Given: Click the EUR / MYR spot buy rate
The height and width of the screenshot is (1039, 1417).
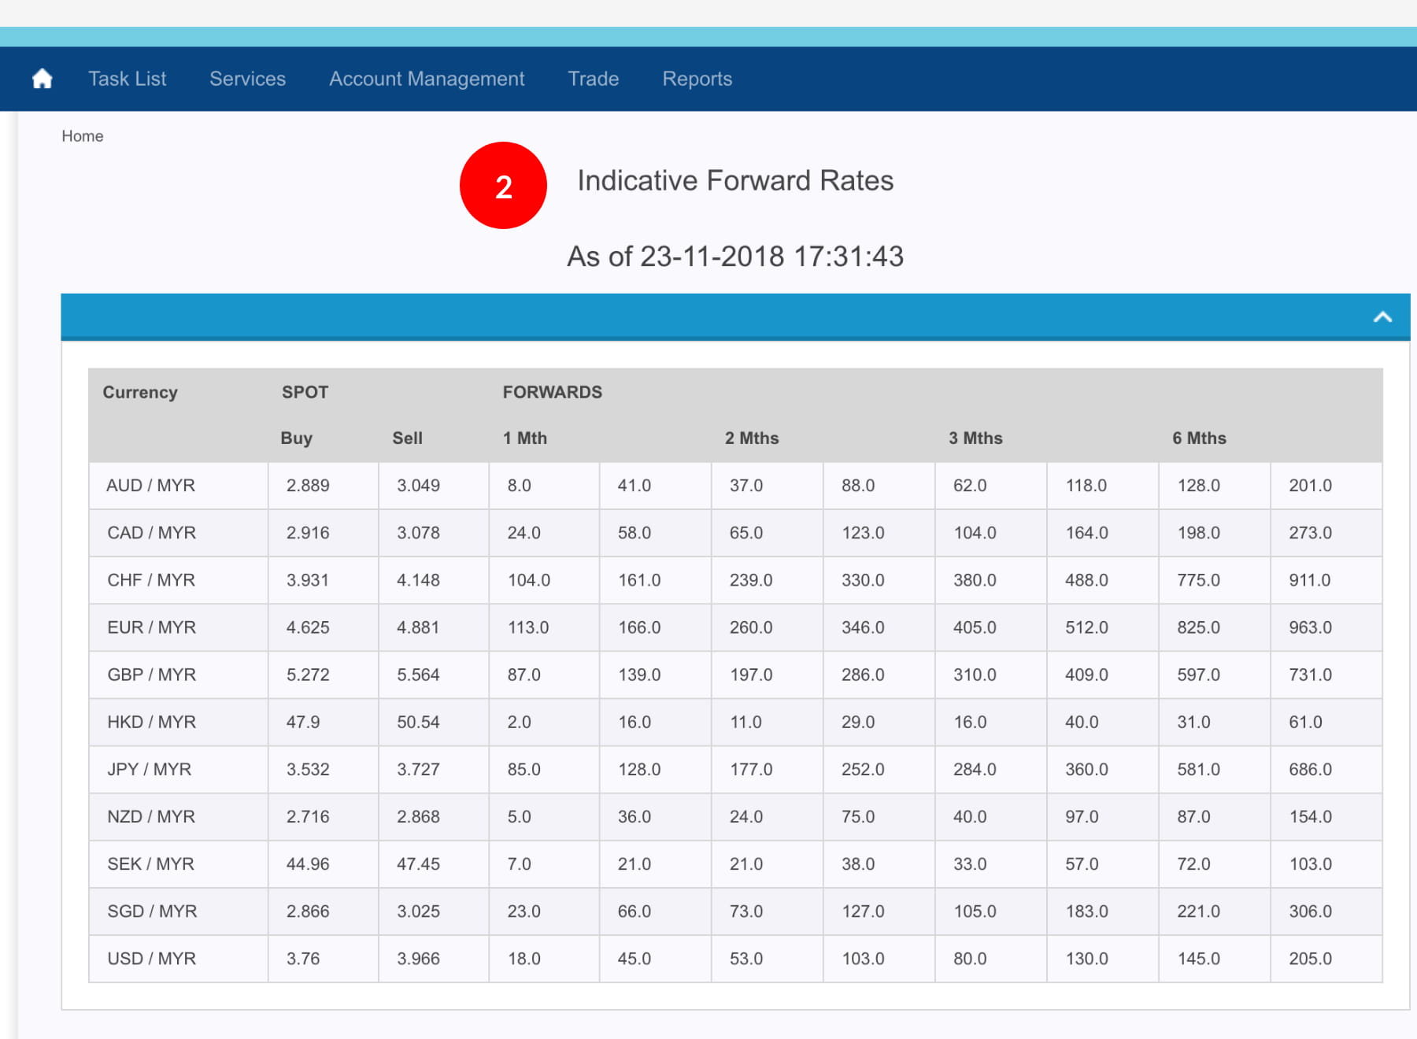Looking at the screenshot, I should click(x=308, y=627).
